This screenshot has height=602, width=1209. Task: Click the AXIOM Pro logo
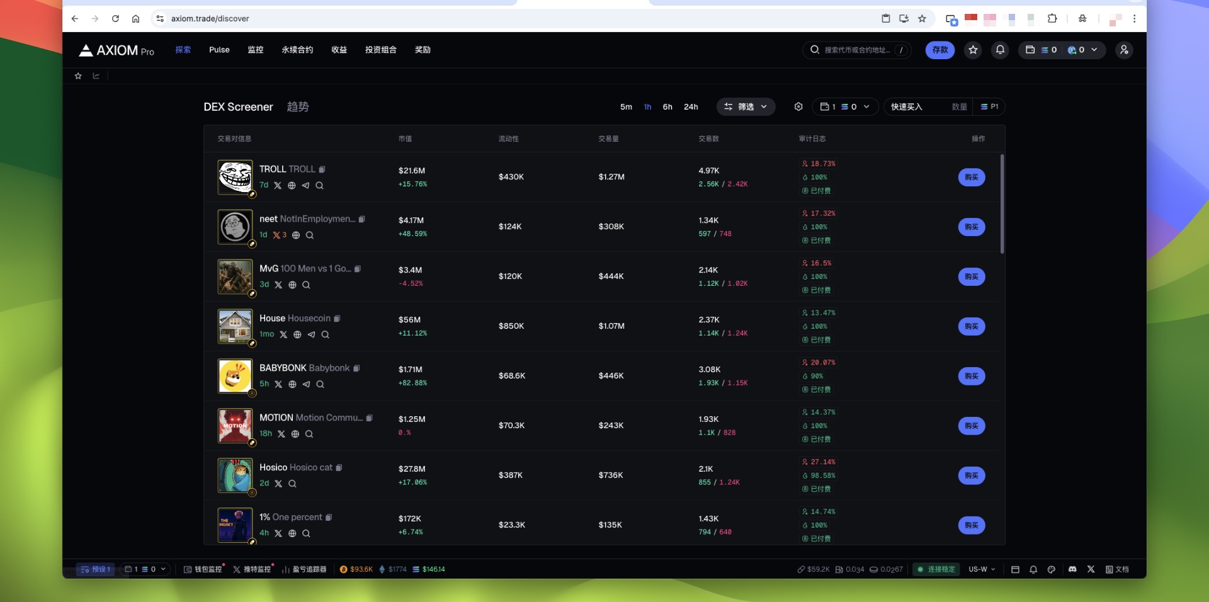coord(116,50)
